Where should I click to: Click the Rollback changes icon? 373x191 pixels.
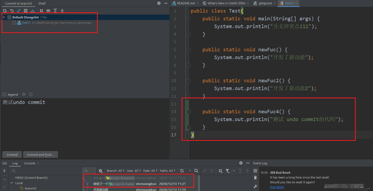pyautogui.click(x=12, y=11)
